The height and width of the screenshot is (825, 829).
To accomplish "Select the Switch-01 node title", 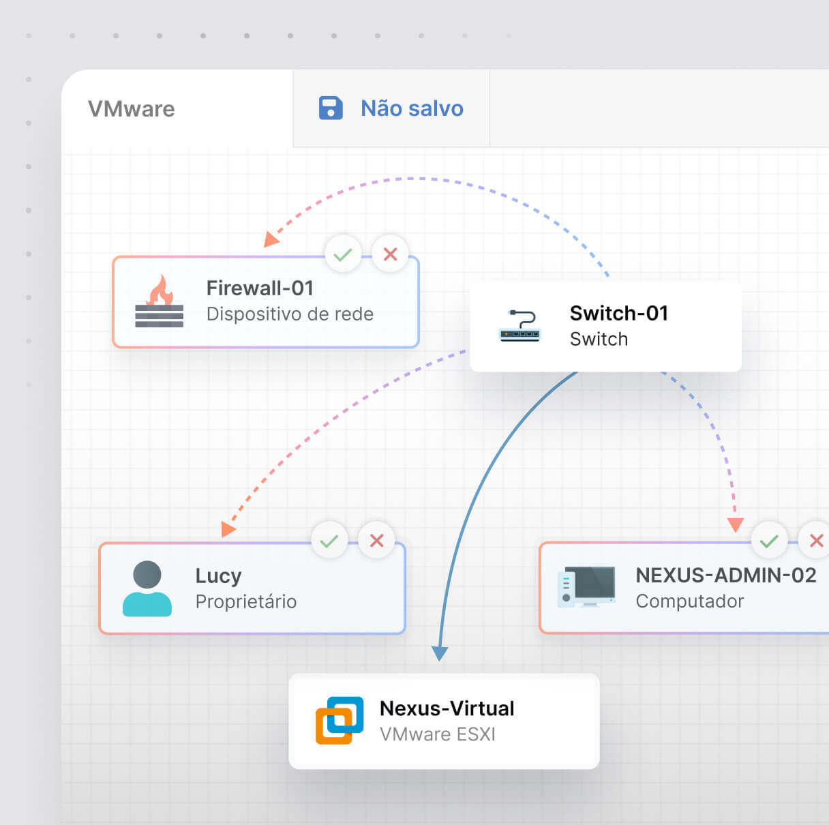I will [618, 313].
